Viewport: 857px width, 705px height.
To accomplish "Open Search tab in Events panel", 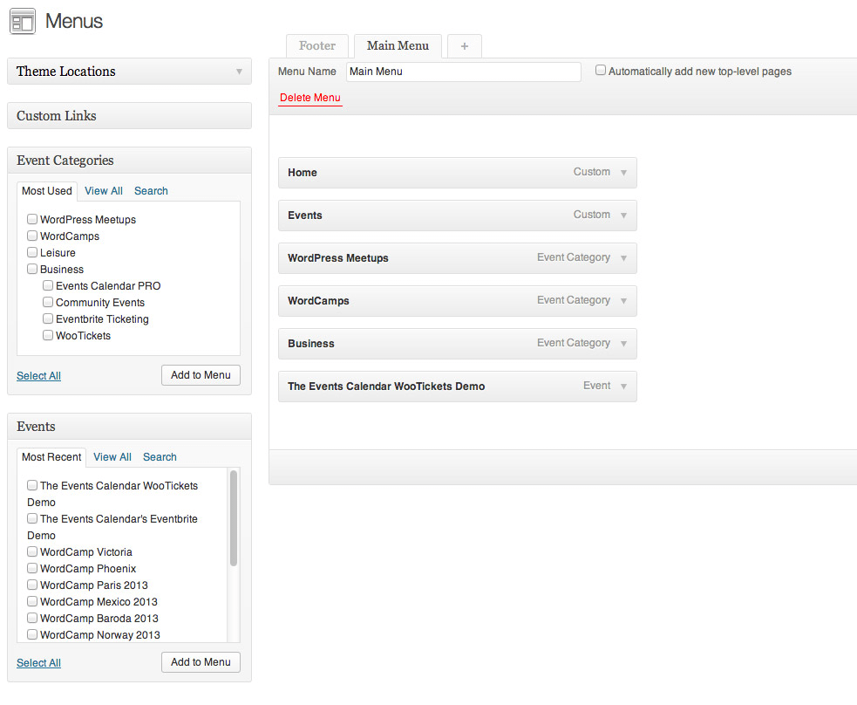I will pyautogui.click(x=160, y=456).
